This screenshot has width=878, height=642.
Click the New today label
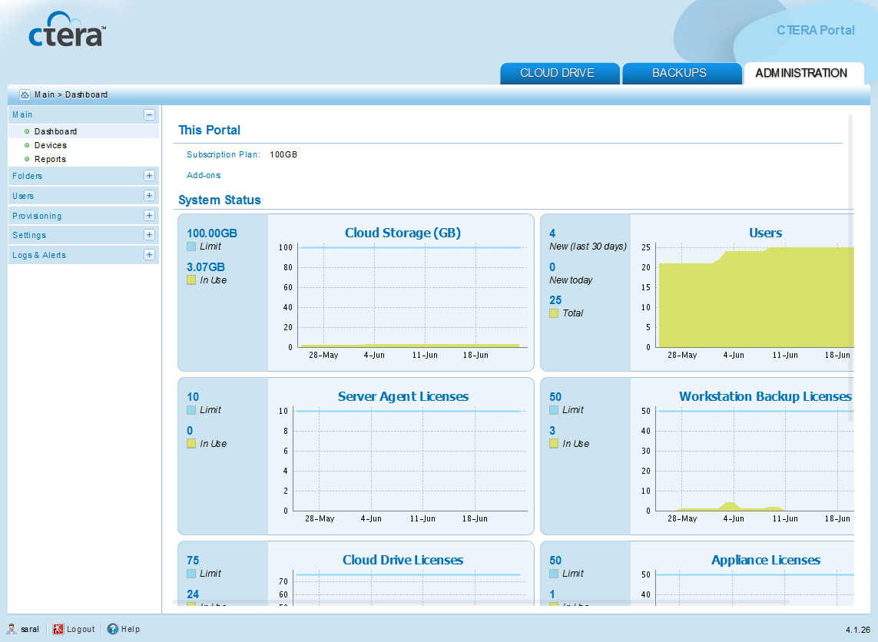[x=571, y=280]
